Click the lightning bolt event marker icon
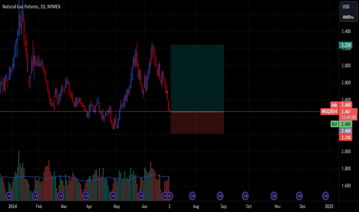Image resolution: width=359 pixels, height=212 pixels. pyautogui.click(x=170, y=196)
